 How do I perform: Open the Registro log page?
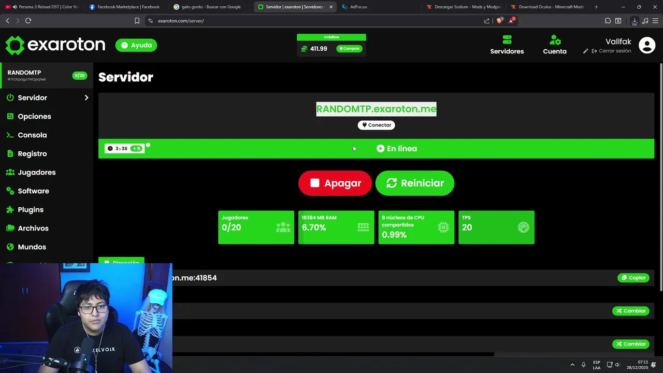pyautogui.click(x=32, y=153)
